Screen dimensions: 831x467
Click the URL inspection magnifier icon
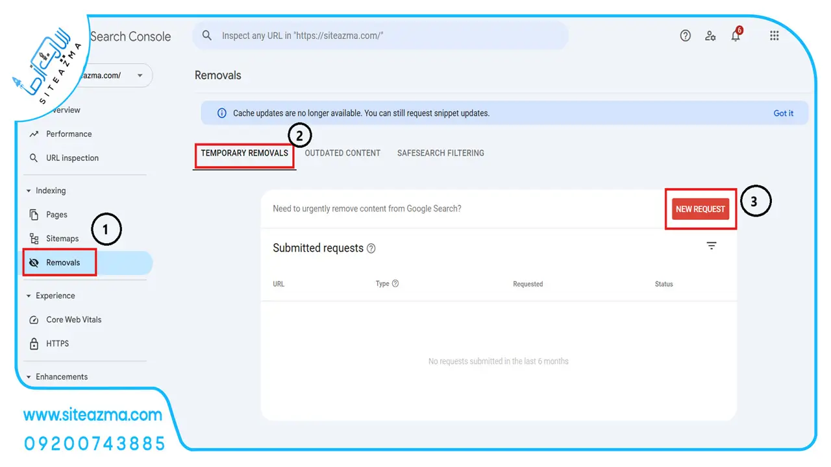[x=34, y=158]
